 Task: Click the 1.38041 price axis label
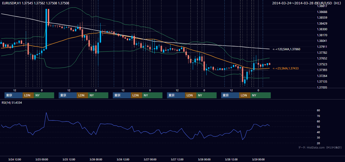(322, 41)
